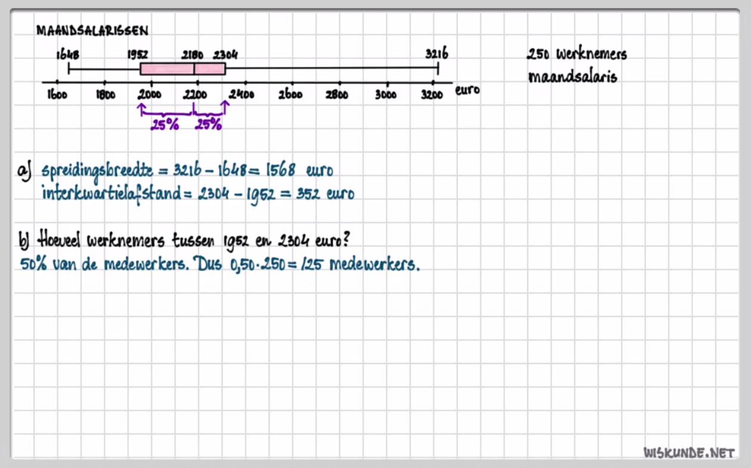
Task: Click the MAANDSALARISSEN title
Action: (93, 30)
